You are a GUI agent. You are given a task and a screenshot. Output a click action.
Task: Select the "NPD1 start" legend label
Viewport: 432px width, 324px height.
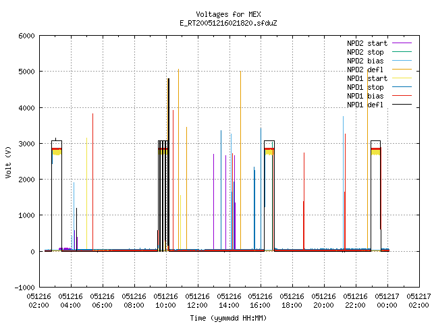[x=367, y=78]
